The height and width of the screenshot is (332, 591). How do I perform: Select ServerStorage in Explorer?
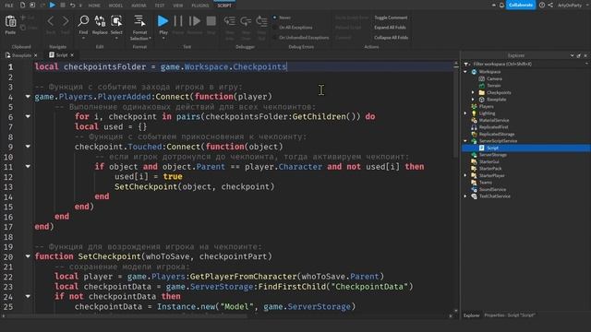492,155
